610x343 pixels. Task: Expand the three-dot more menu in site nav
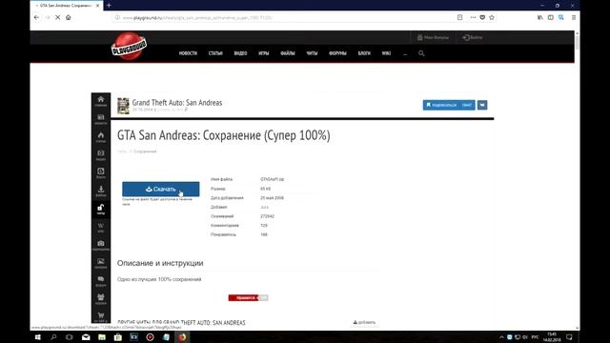tap(405, 53)
